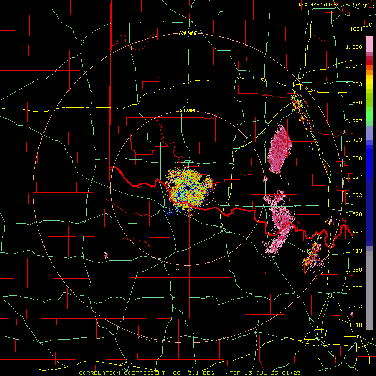Select the 0.573 scale value
The width and height of the screenshot is (376, 376).
[354, 196]
